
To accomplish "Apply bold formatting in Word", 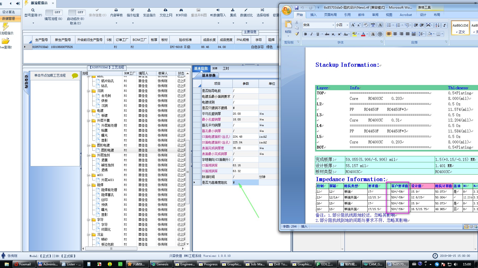I will click(x=305, y=34).
